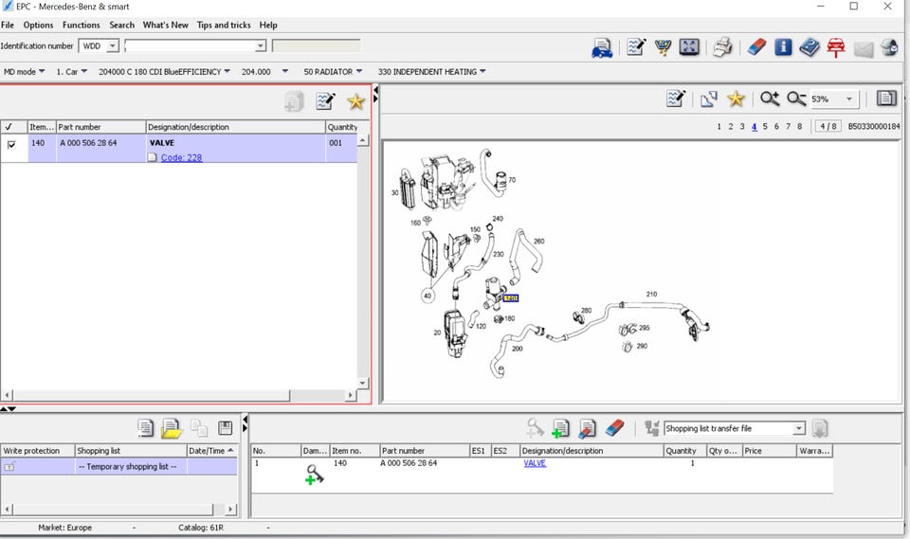Click in the identification number input field
This screenshot has width=910, height=539.
point(190,45)
